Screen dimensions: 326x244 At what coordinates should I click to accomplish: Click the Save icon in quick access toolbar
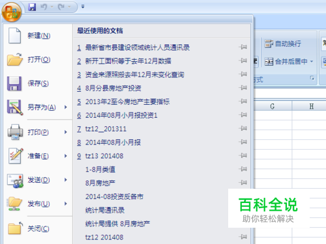coord(32,7)
